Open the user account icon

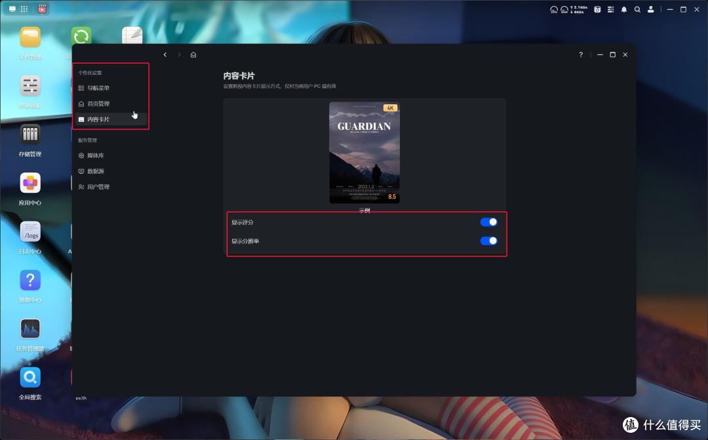pyautogui.click(x=651, y=9)
